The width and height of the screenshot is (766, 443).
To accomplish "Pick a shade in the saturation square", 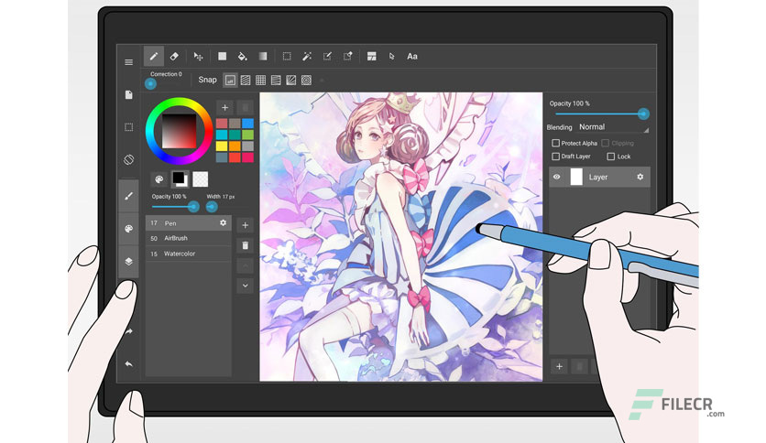I will click(x=180, y=131).
